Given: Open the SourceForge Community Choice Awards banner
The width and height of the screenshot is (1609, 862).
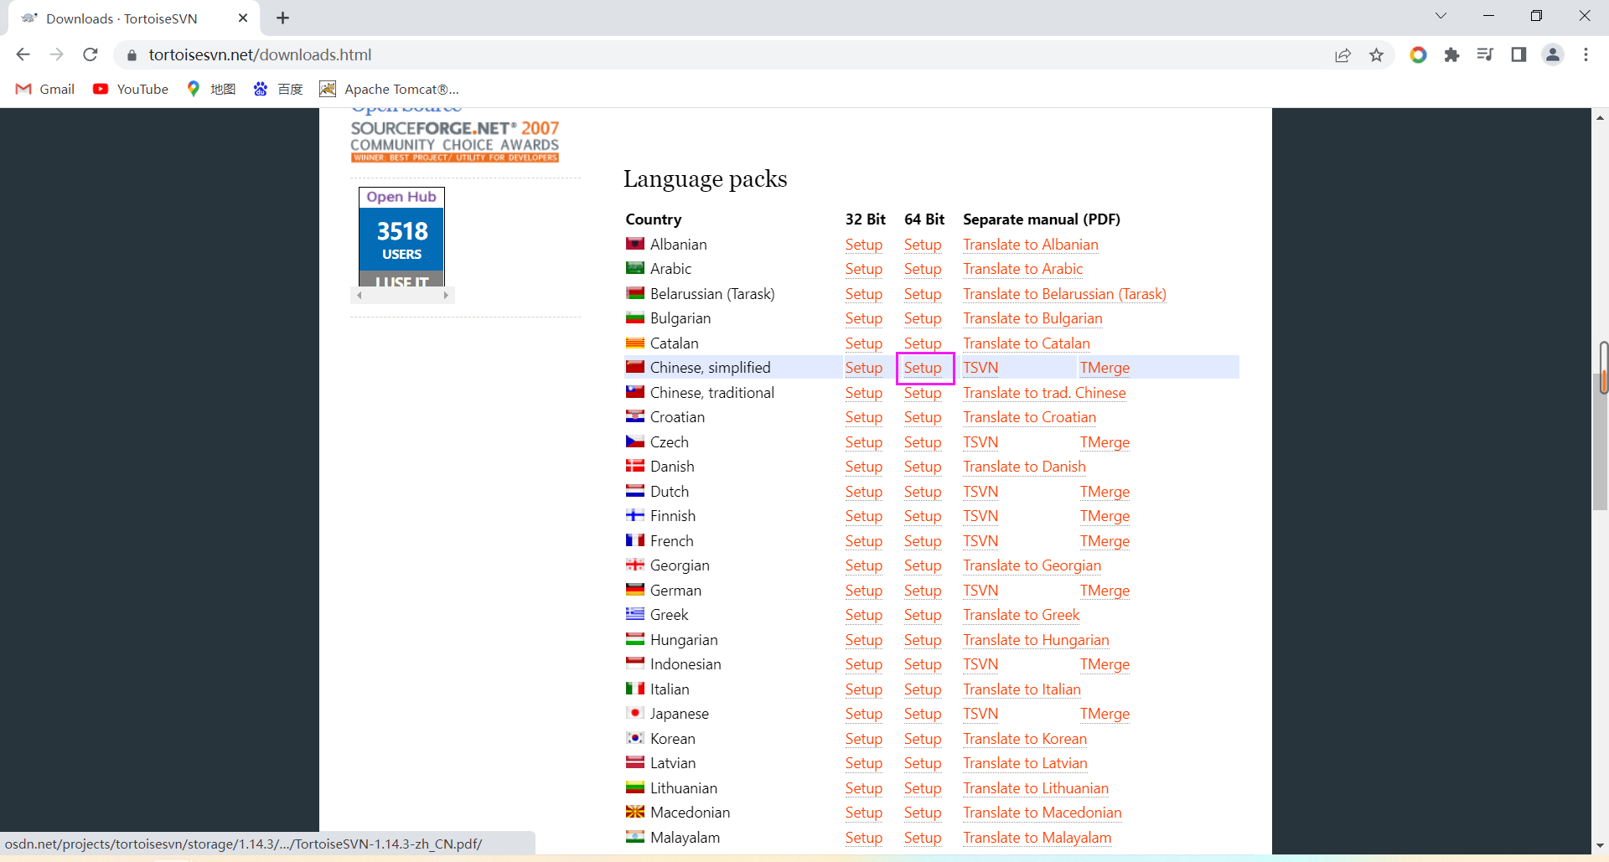Looking at the screenshot, I should tap(455, 140).
